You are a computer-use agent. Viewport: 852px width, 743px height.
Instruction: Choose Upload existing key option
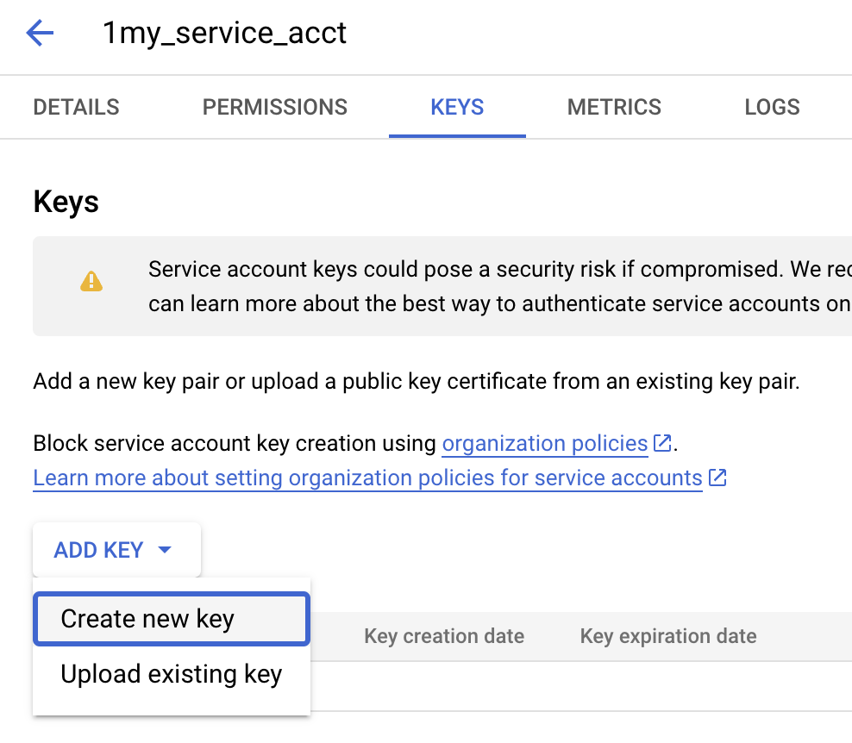(x=172, y=674)
